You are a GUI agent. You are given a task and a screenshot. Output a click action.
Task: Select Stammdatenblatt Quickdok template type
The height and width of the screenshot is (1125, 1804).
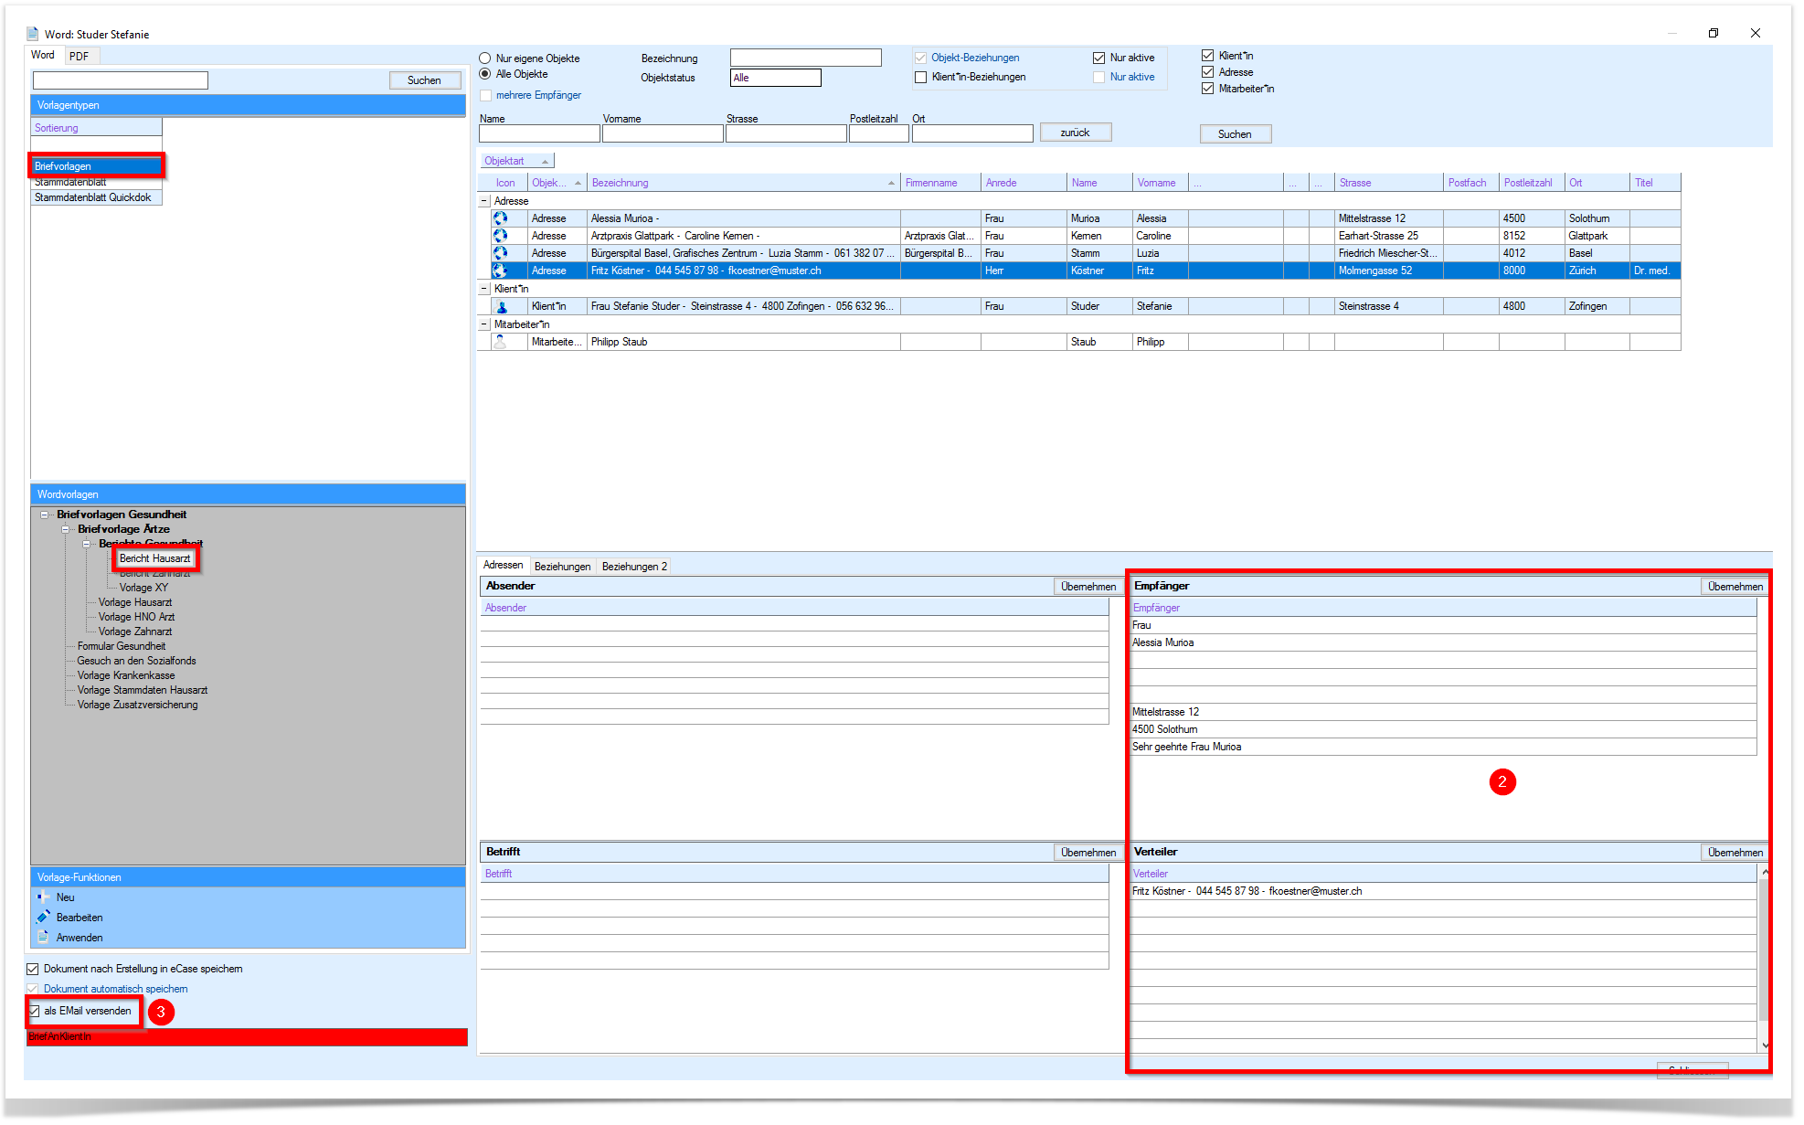coord(96,197)
